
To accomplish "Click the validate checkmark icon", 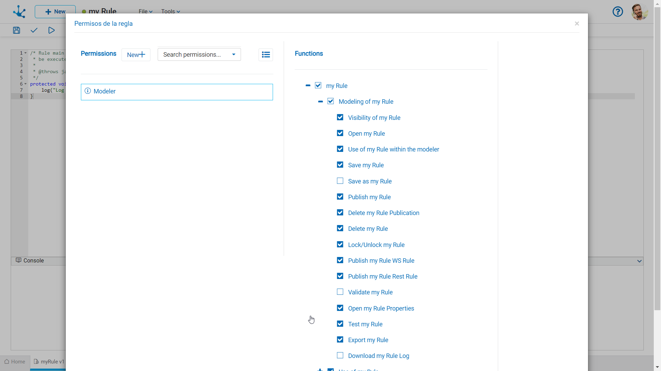I will [34, 30].
